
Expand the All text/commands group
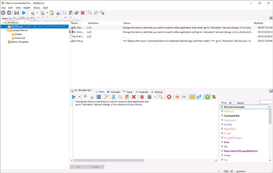point(222,107)
